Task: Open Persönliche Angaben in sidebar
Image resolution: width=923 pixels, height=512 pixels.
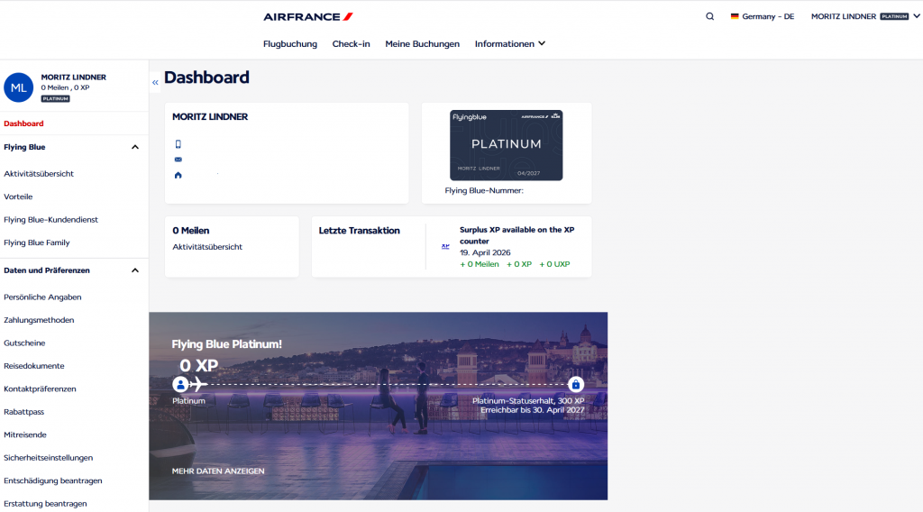Action: [x=42, y=297]
